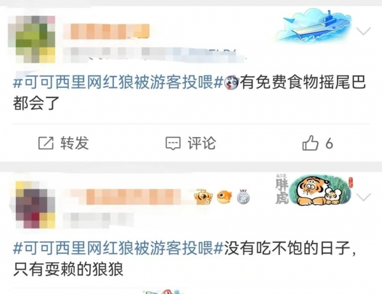
Task: Click the first poster's blurred username
Action: tap(106, 31)
